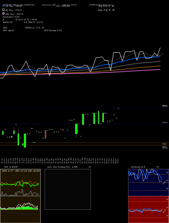Click the 'Intra Day Trading Price & MR' title
This screenshot has height=223, width=169.
click(x=62, y=167)
